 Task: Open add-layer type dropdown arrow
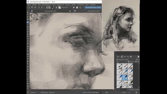(120, 57)
